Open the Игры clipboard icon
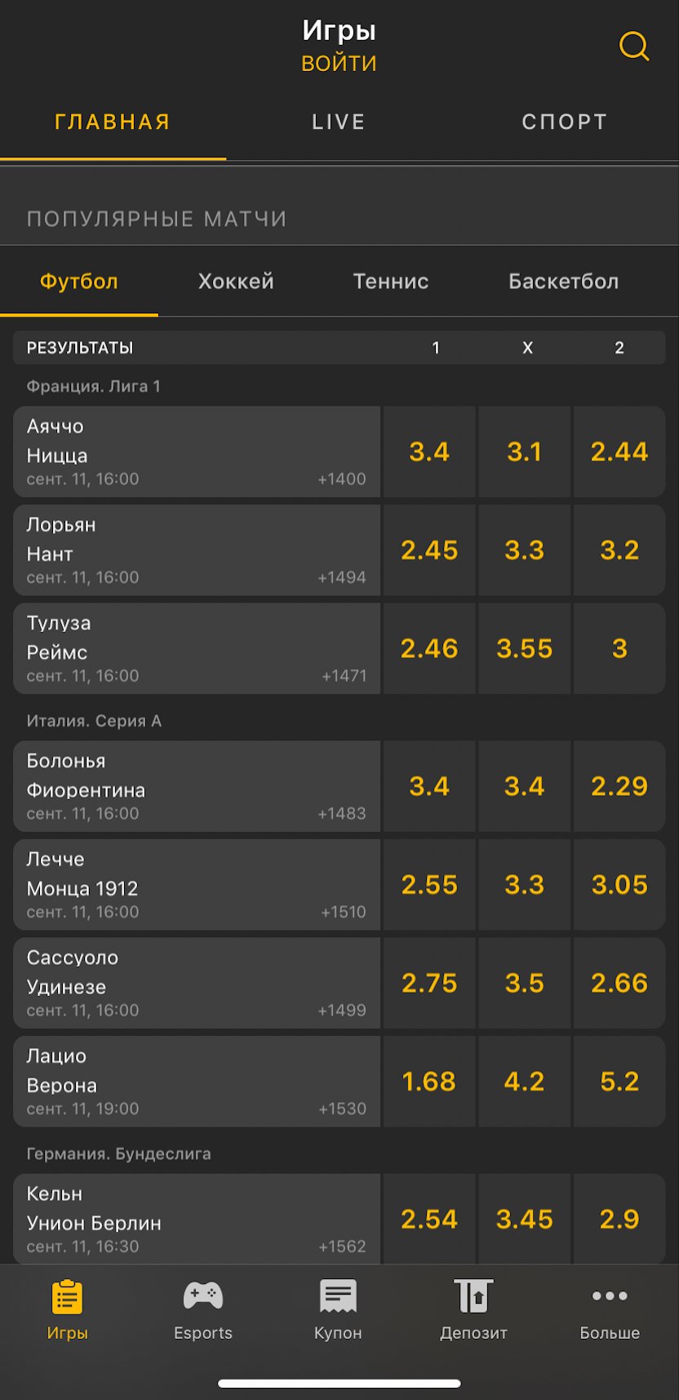679x1400 pixels. 67,1297
